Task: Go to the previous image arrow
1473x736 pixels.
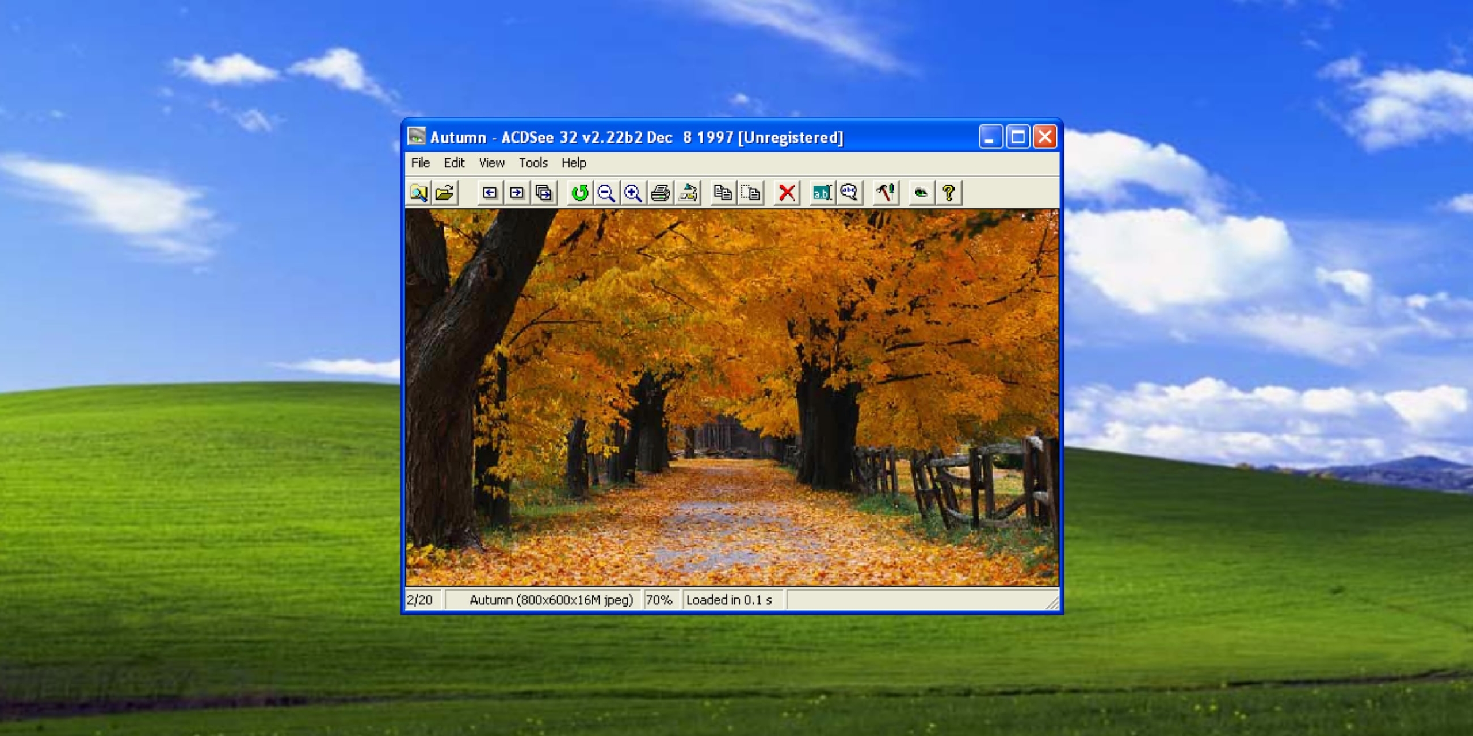Action: 490,193
